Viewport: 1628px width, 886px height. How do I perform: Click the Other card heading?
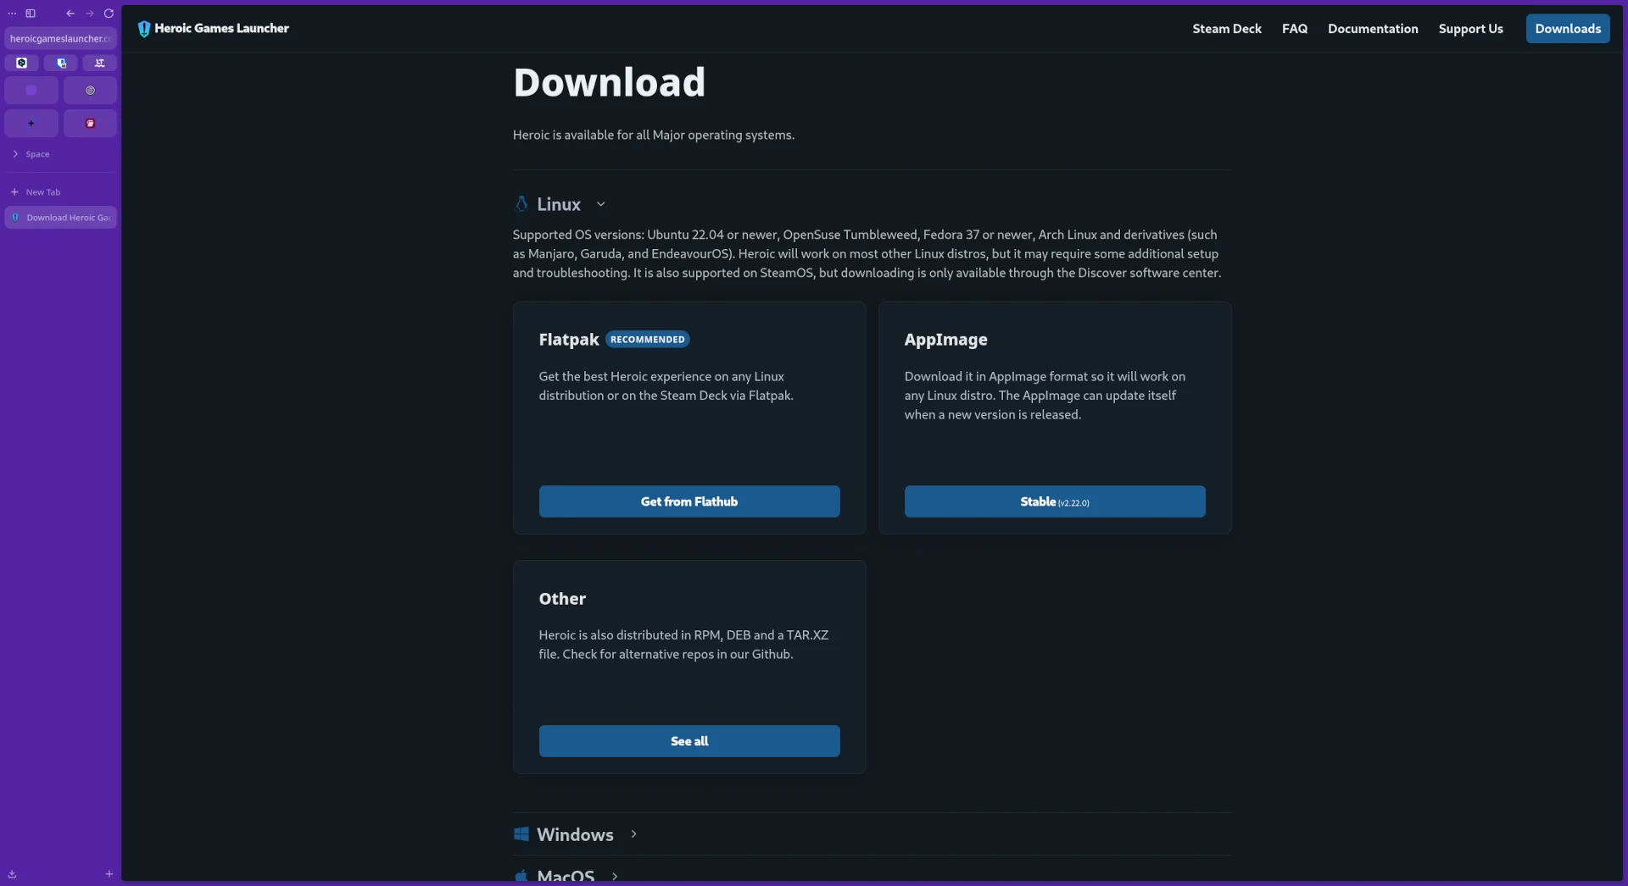click(562, 599)
